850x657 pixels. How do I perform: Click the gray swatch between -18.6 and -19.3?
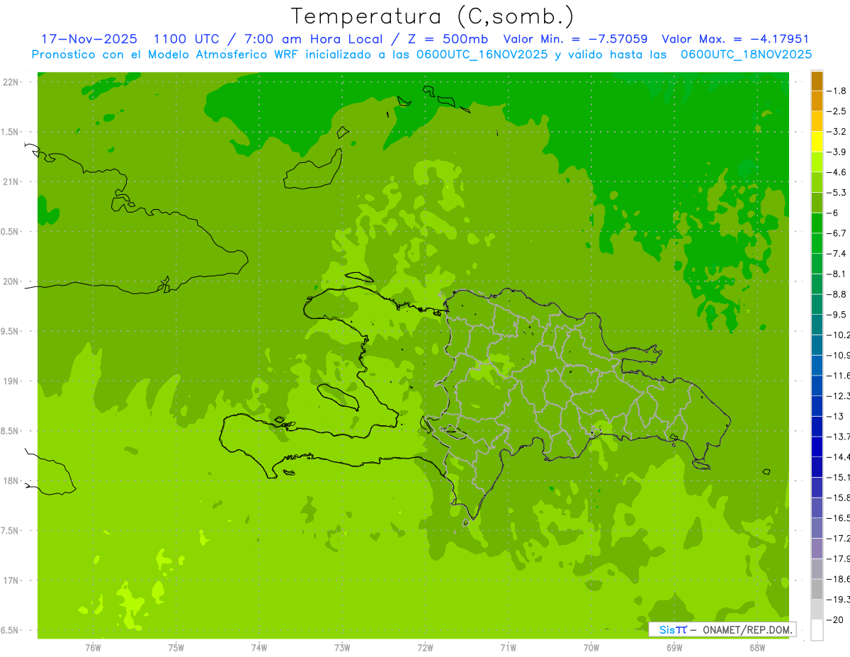click(x=817, y=589)
